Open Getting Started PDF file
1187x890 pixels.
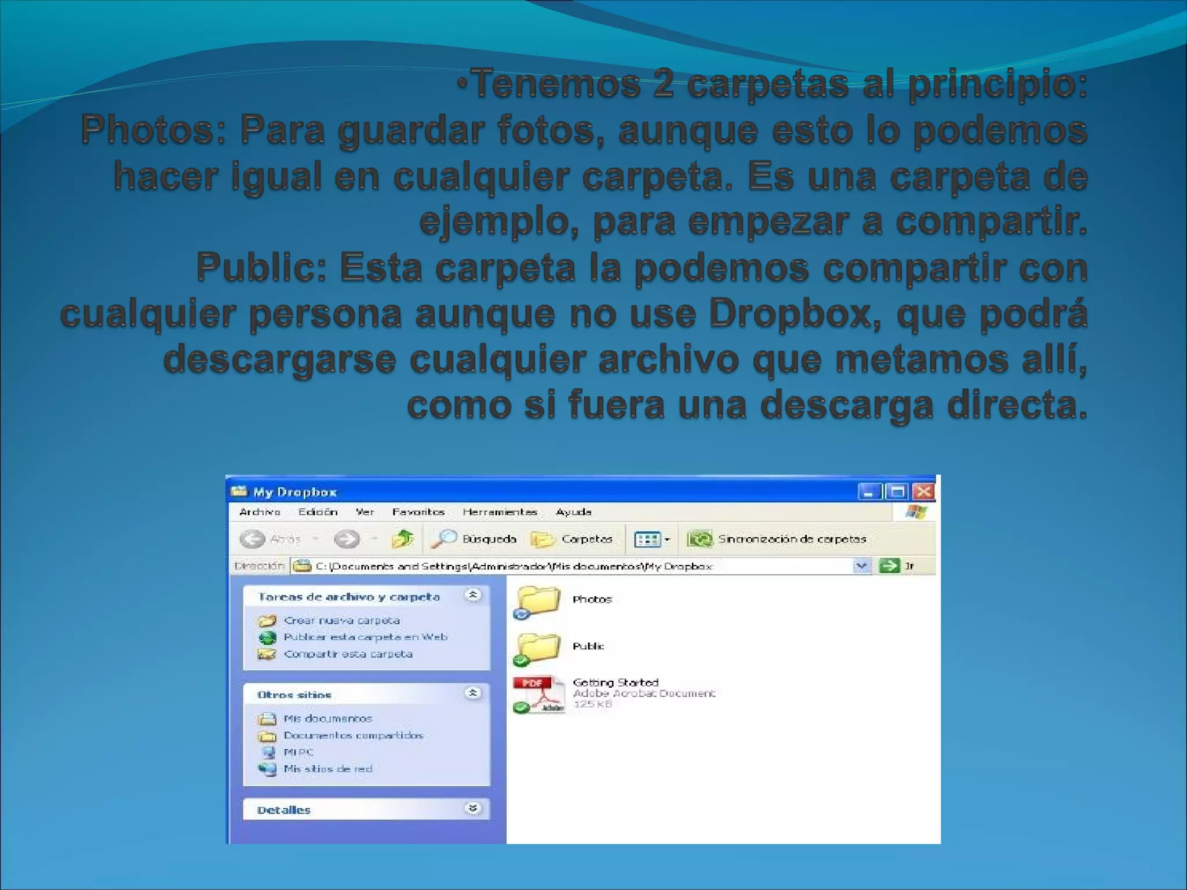[x=539, y=694]
